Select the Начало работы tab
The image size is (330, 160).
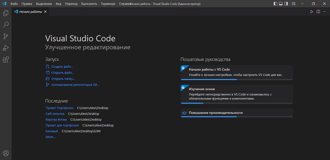click(x=30, y=12)
